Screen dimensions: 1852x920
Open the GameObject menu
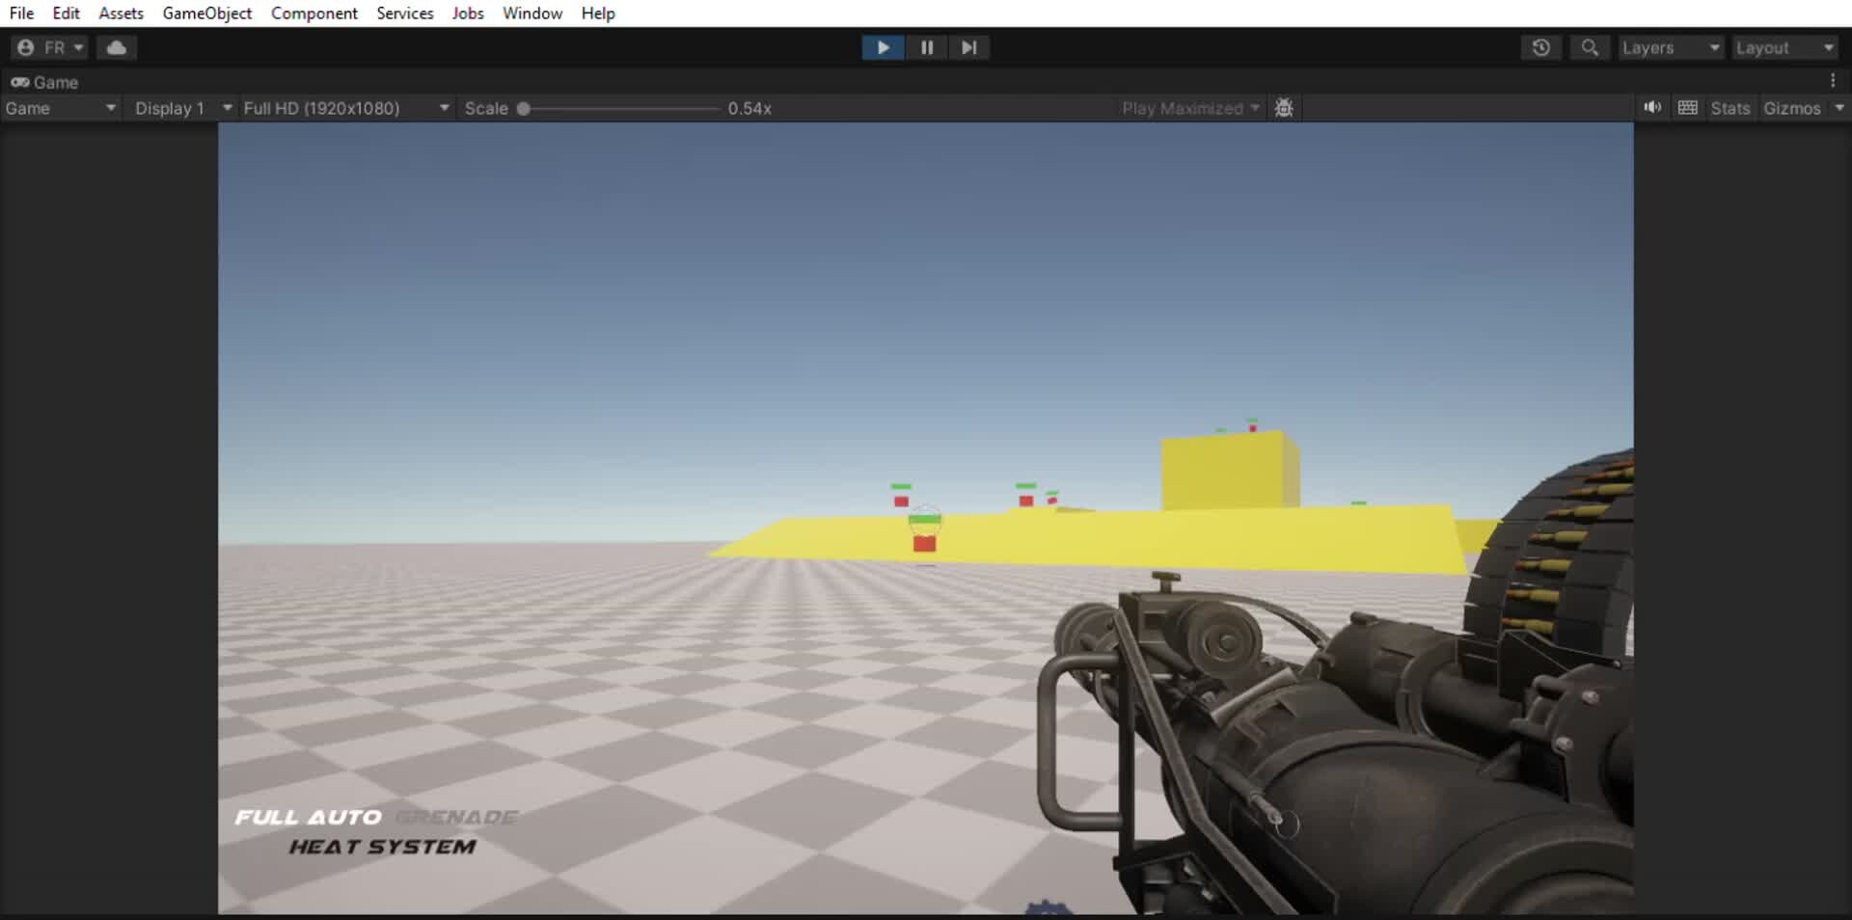[x=206, y=13]
